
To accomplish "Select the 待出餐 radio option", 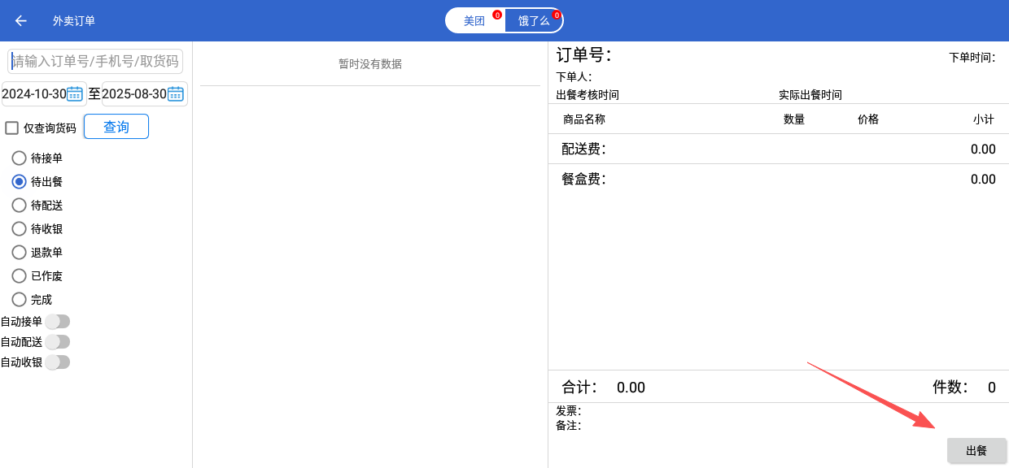I will click(19, 182).
